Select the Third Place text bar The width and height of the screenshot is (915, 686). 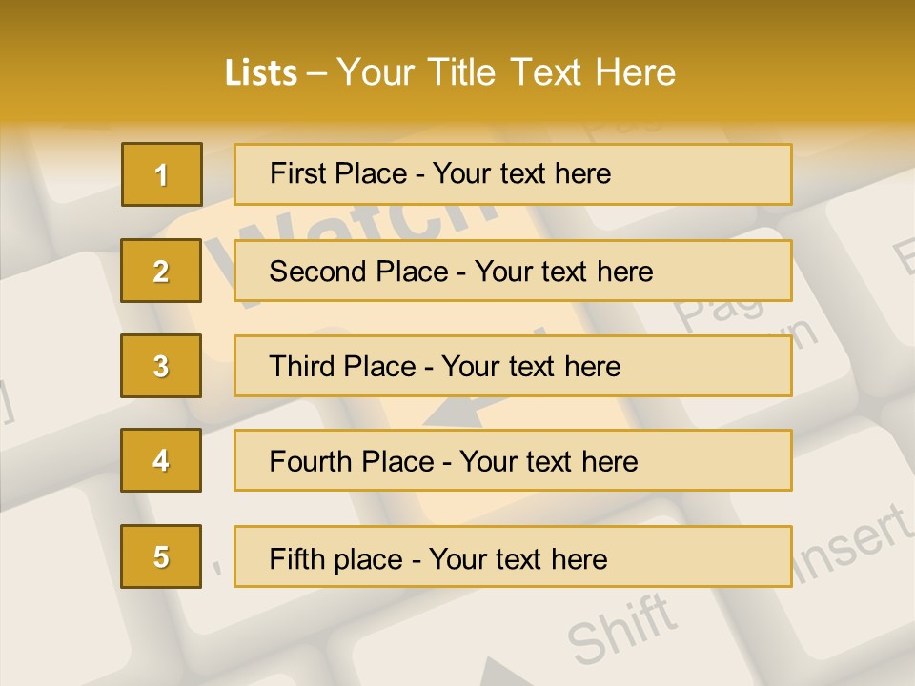513,366
